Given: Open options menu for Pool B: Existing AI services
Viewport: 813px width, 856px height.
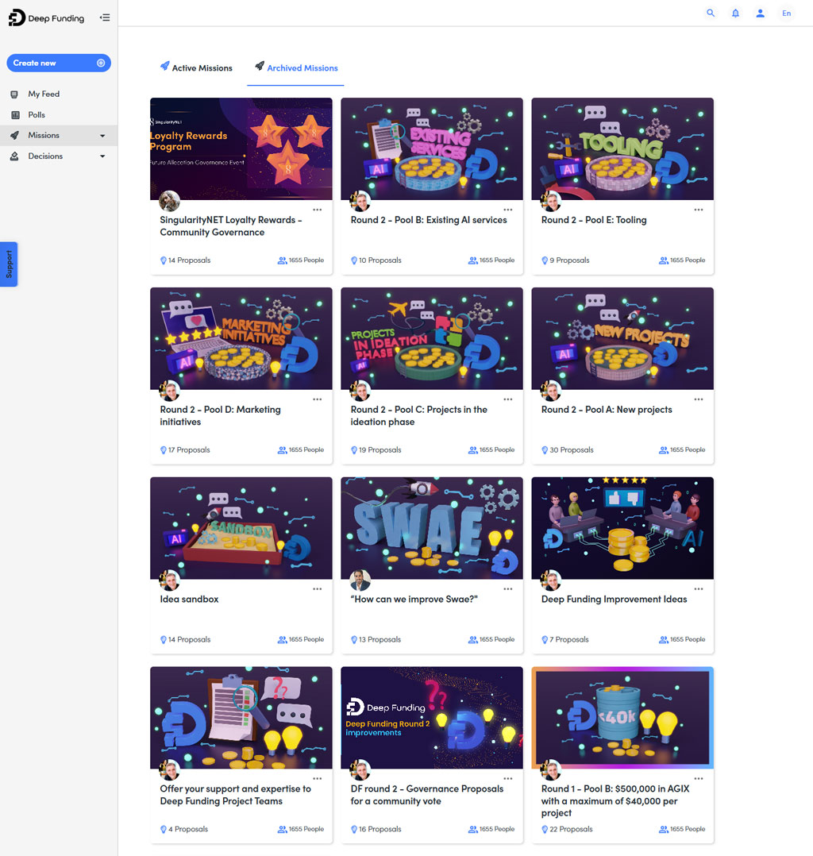Looking at the screenshot, I should point(508,210).
